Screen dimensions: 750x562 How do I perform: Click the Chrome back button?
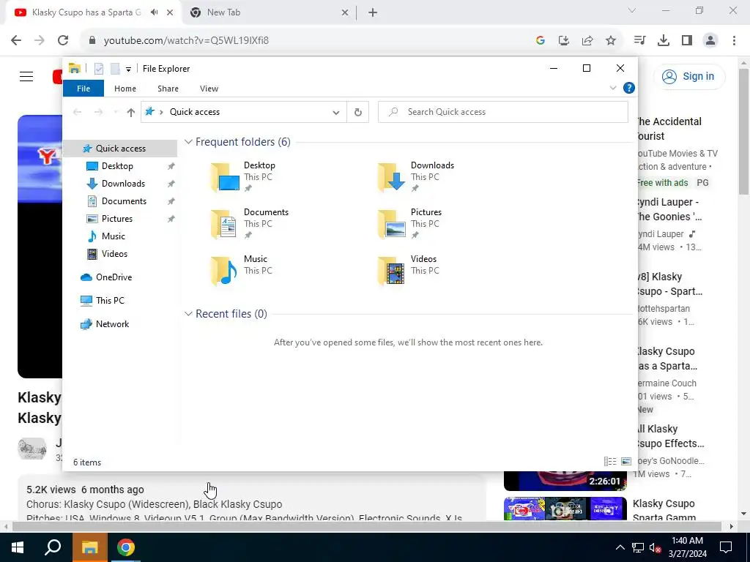(x=16, y=40)
